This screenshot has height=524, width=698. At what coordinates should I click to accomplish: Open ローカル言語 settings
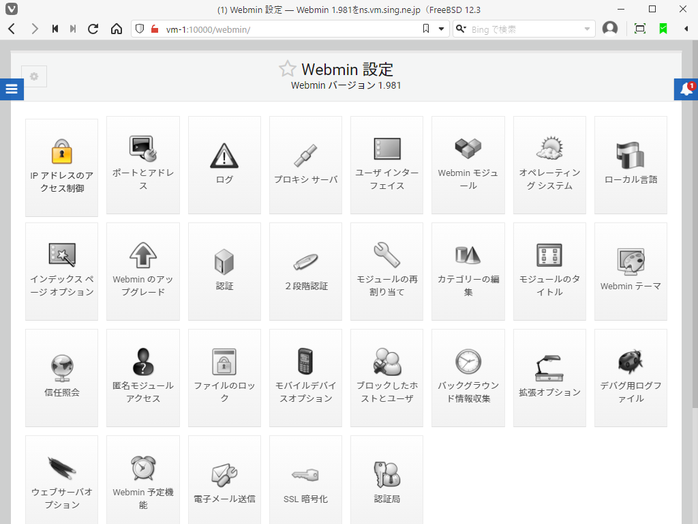pyautogui.click(x=631, y=165)
